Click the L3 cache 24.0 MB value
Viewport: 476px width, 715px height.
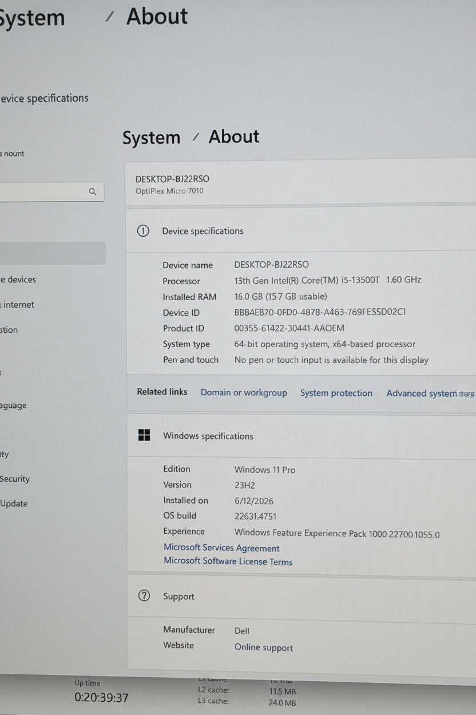tap(283, 703)
